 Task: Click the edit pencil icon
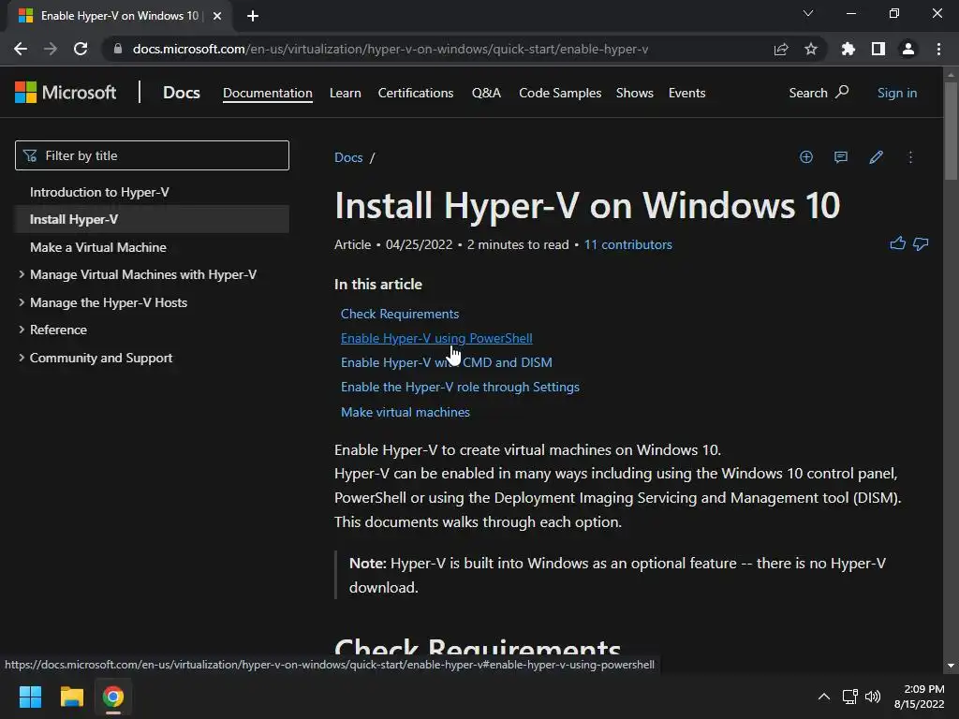point(876,157)
